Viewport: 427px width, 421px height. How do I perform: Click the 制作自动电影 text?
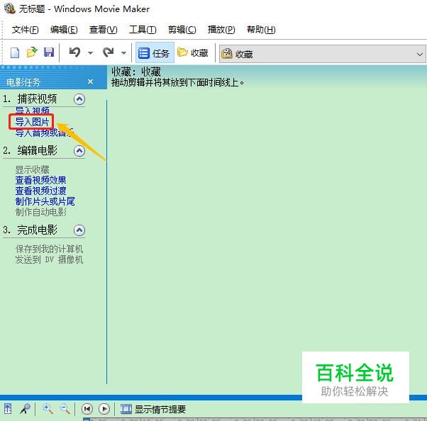click(41, 212)
